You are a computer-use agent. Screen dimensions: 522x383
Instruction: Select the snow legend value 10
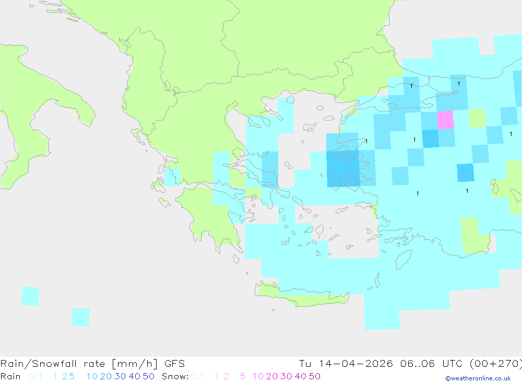coord(258,376)
